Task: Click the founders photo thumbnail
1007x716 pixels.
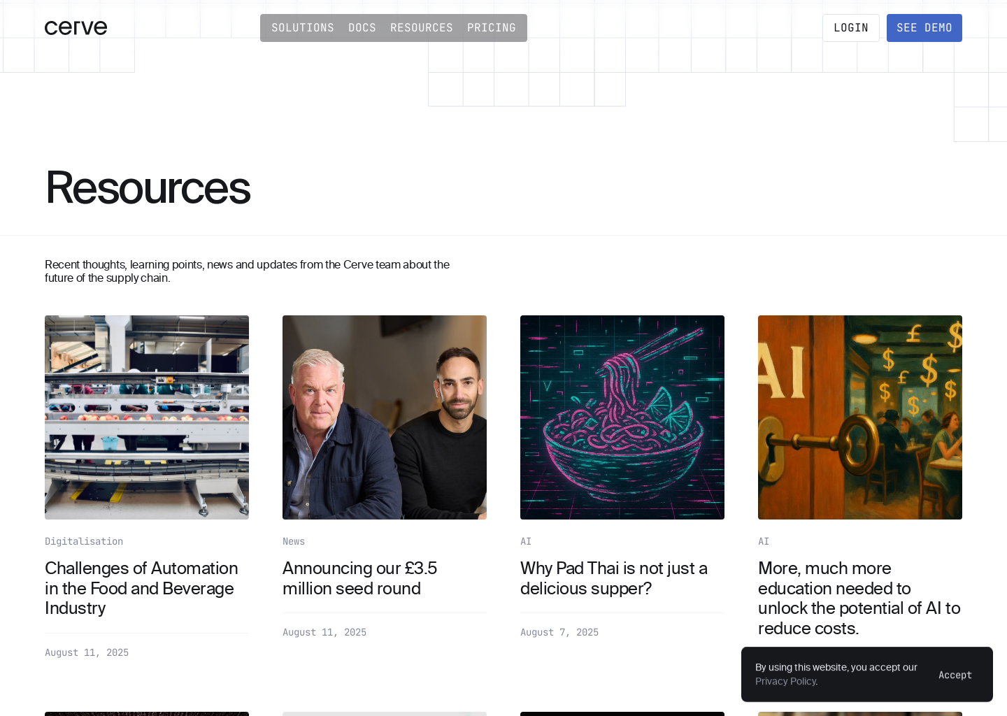Action: click(384, 417)
